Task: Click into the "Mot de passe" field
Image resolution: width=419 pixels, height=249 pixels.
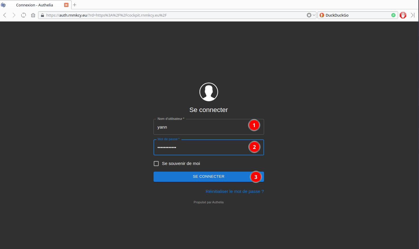Action: tap(201, 147)
